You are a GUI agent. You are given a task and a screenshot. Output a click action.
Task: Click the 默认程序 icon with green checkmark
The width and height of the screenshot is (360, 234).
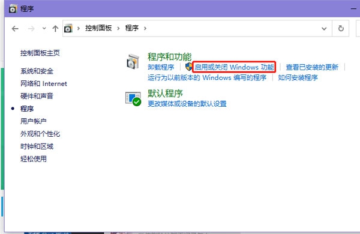[x=133, y=99]
